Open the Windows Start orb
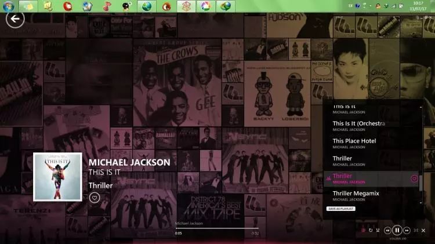Image resolution: width=435 pixels, height=244 pixels. (x=8, y=6)
